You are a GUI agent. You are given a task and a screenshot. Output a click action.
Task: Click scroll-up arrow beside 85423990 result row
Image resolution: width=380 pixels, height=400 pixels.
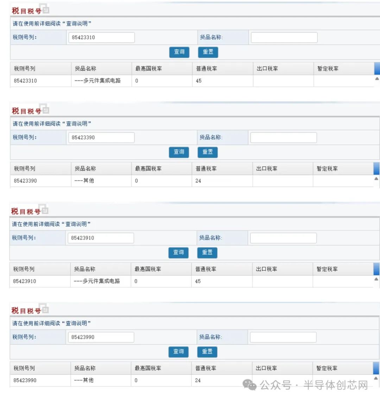[376, 378]
